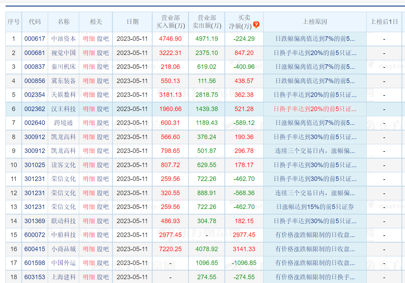Open 股吧 for 中油资本 row
The image size is (405, 283).
(103, 39)
